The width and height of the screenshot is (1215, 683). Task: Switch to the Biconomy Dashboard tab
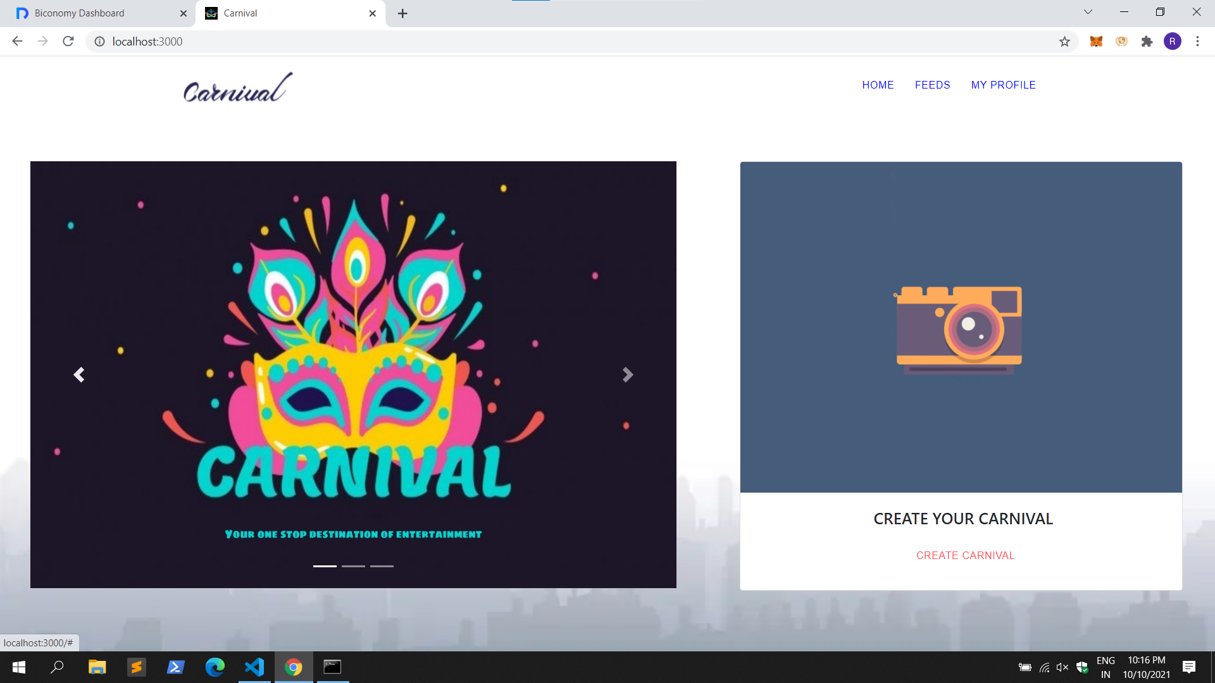(x=95, y=13)
